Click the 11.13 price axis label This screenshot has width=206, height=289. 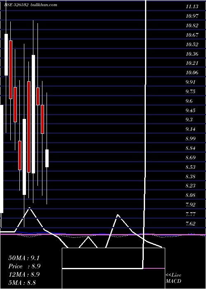click(x=192, y=7)
